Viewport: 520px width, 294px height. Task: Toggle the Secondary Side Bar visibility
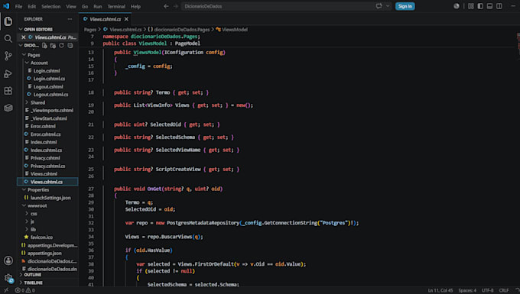(x=499, y=6)
